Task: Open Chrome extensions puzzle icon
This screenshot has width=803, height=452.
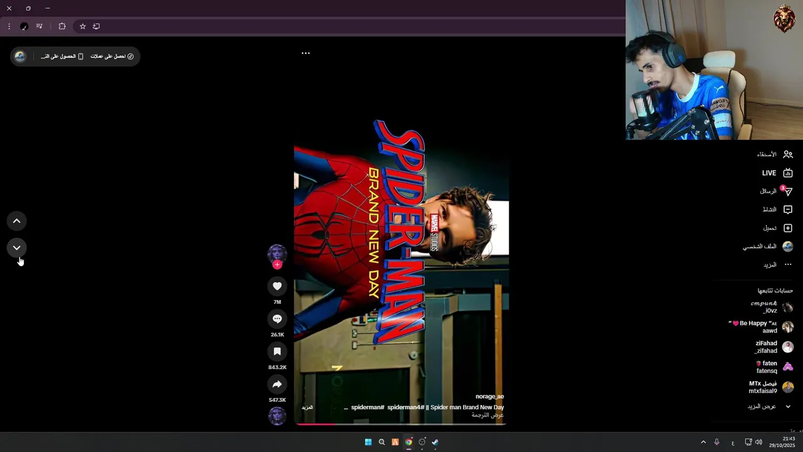Action: (x=62, y=26)
